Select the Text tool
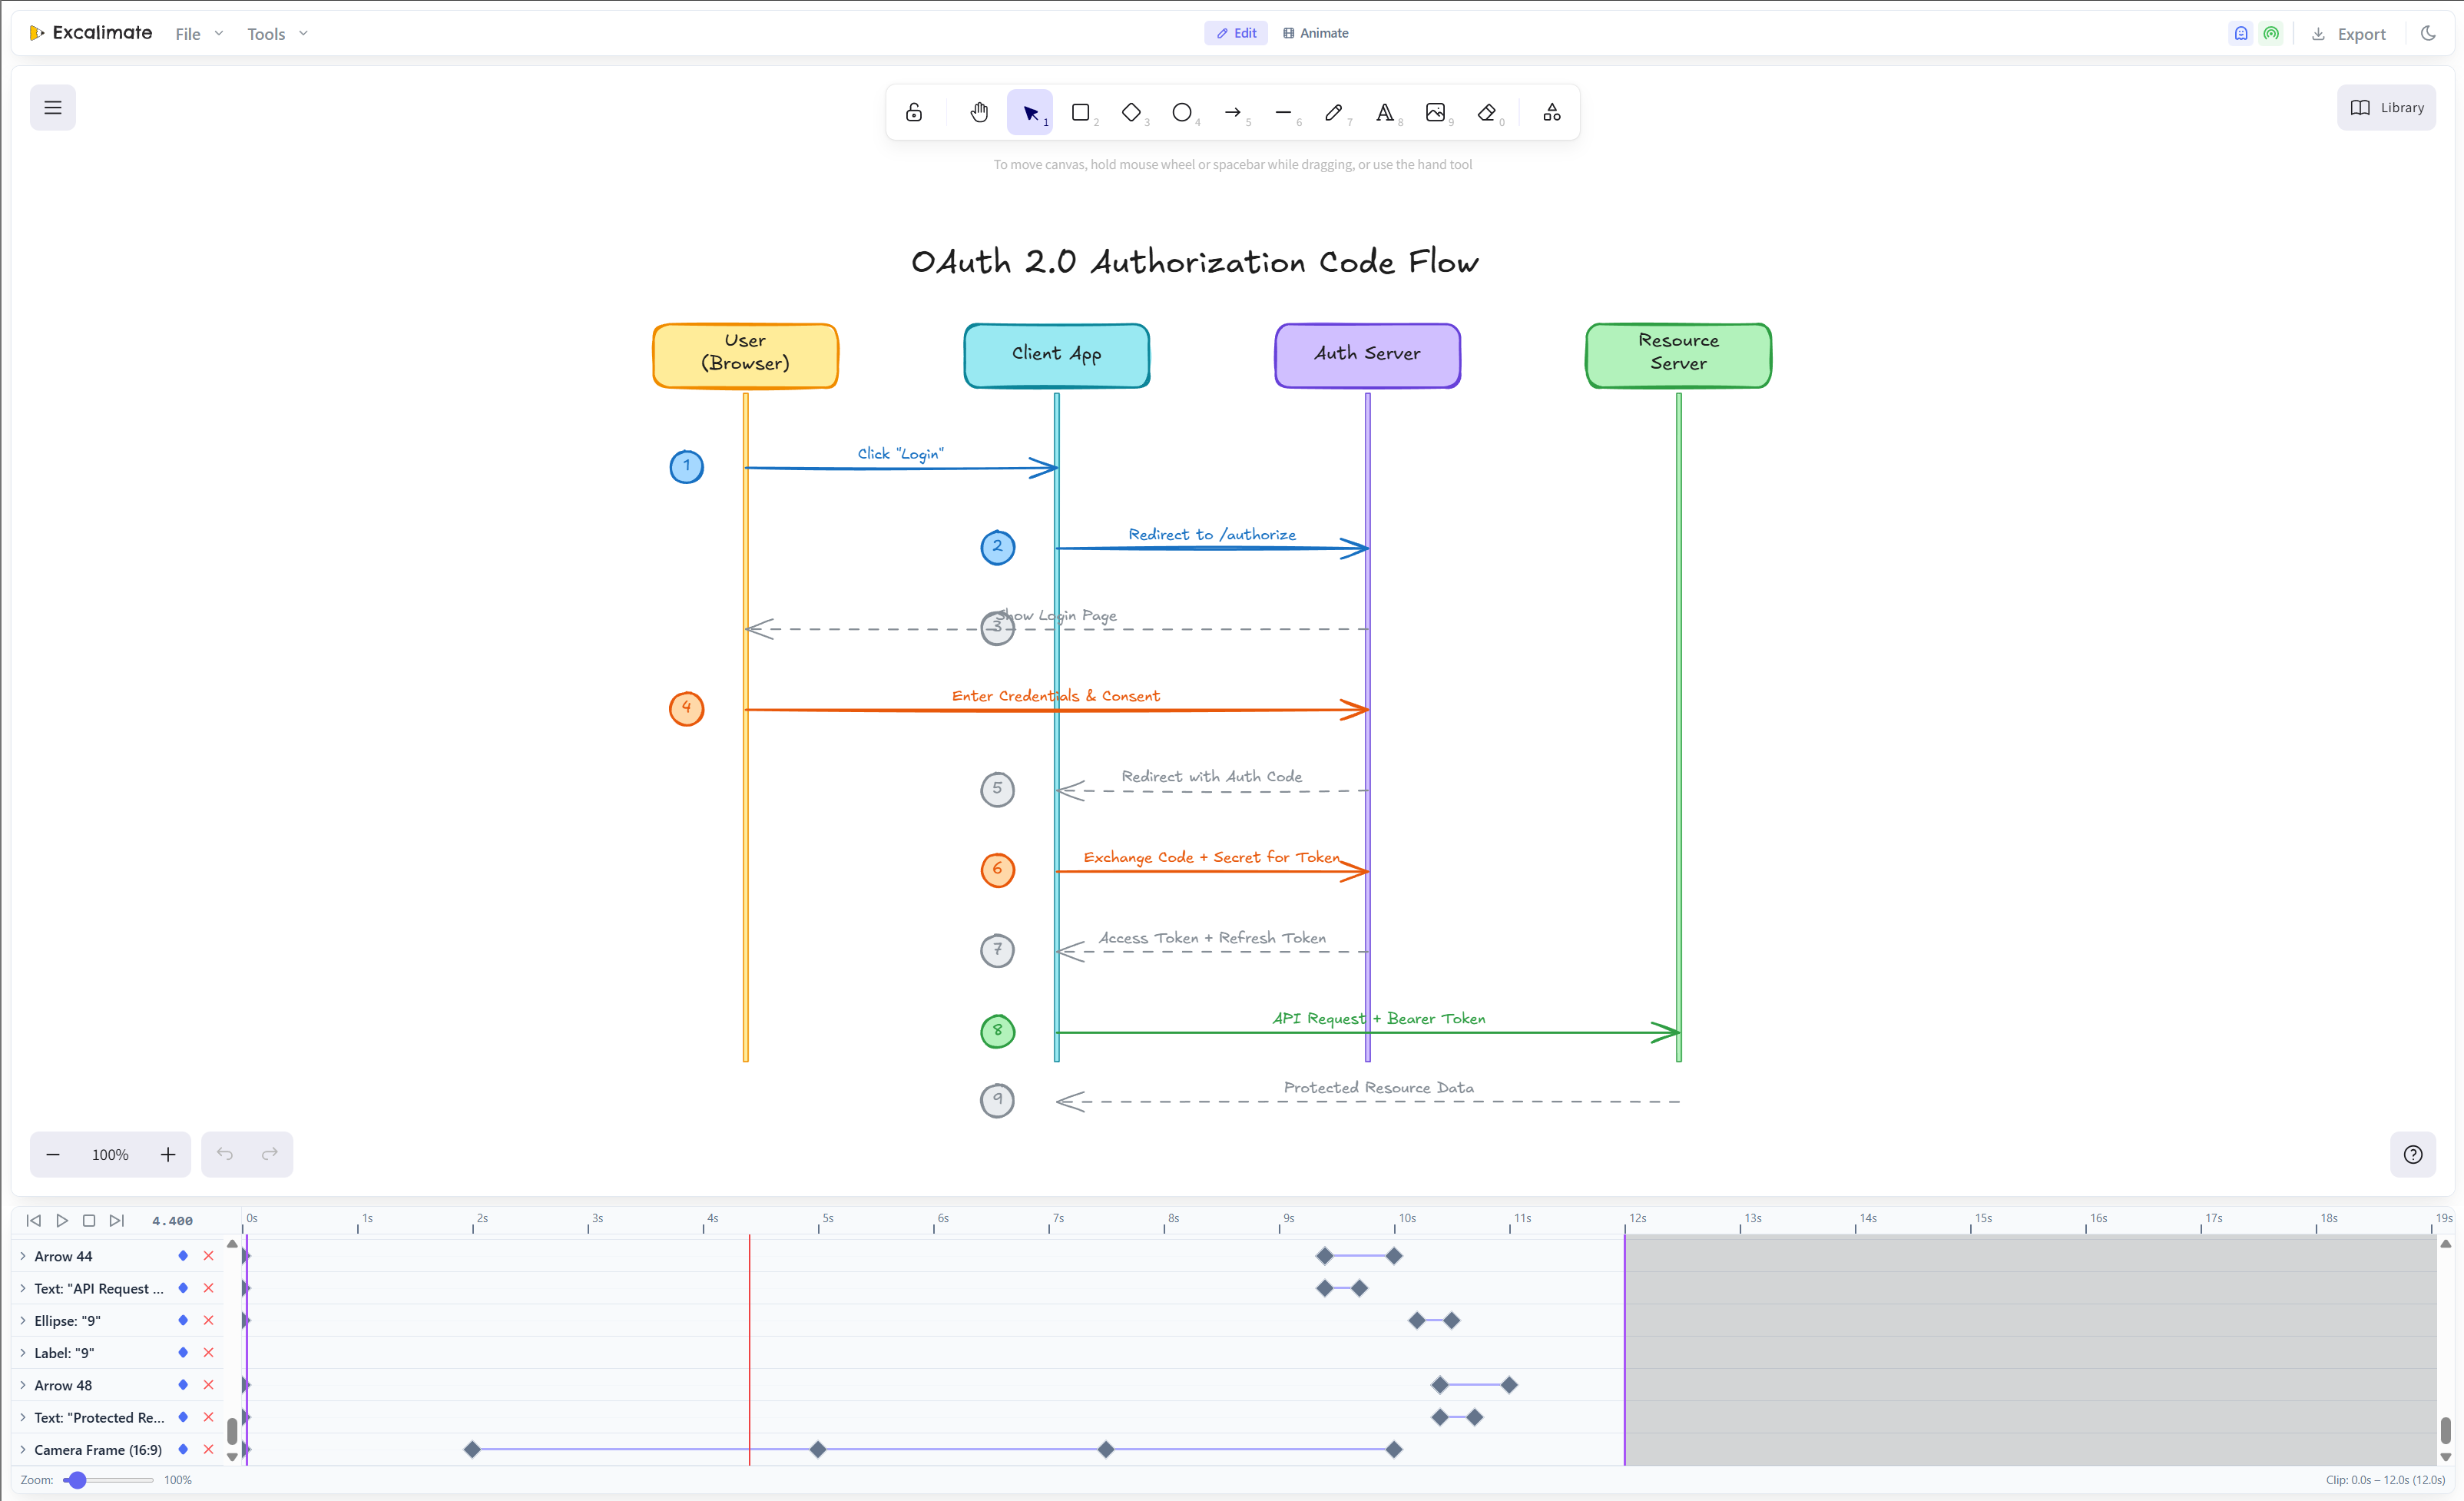Screen dimensions: 2464x1501 point(1385,112)
